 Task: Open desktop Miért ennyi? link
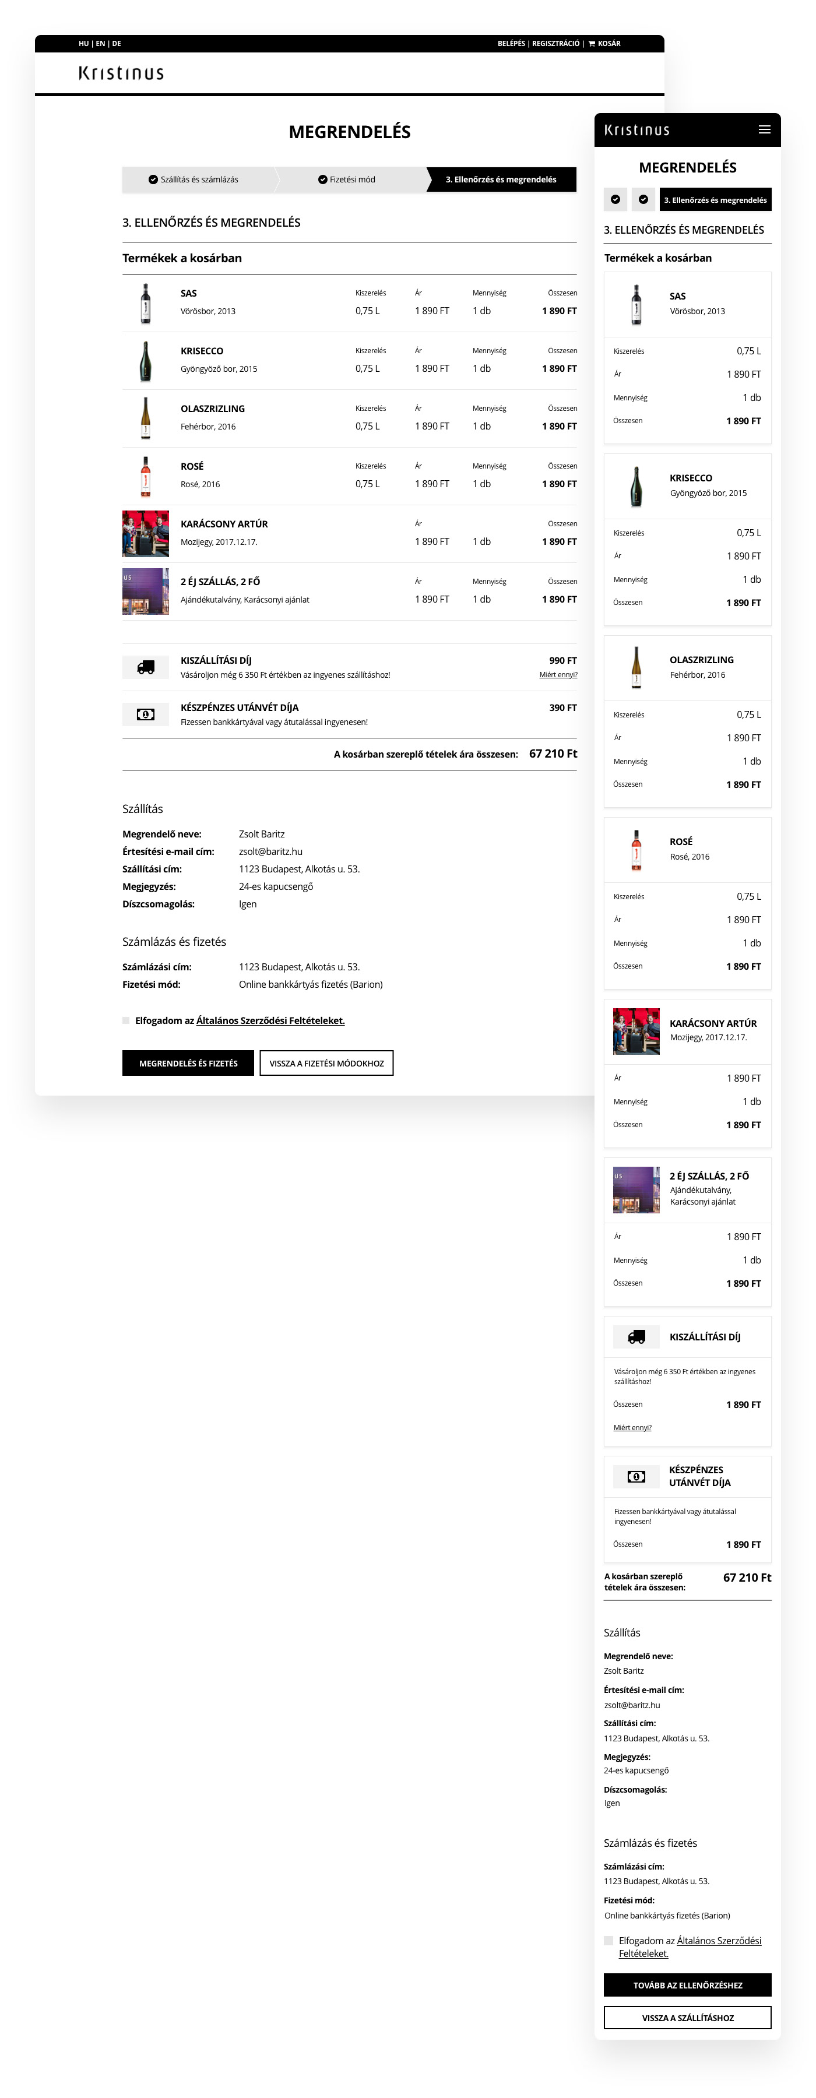click(558, 674)
